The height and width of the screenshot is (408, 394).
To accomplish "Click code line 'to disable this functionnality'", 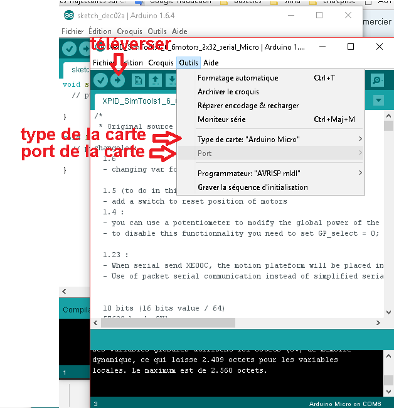I will pyautogui.click(x=241, y=233).
